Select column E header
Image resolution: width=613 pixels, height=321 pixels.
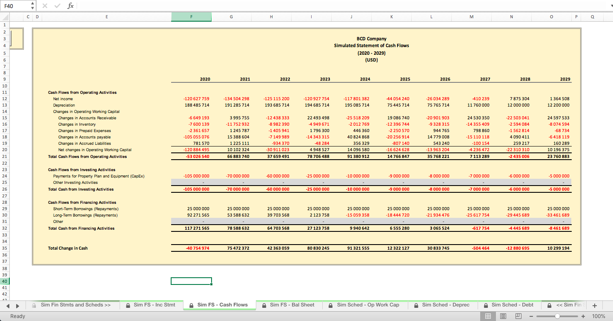click(106, 17)
